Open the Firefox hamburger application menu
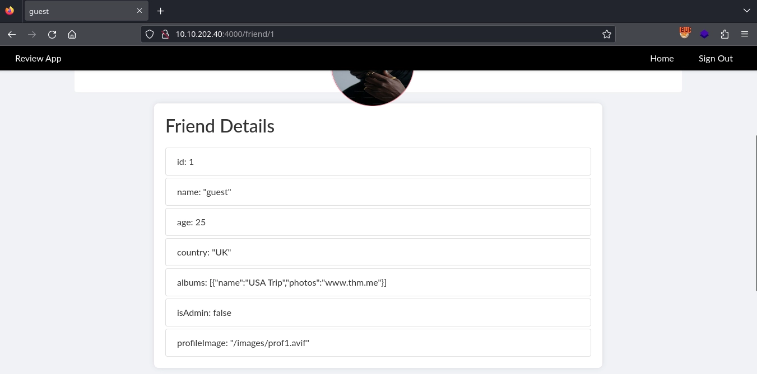 pyautogui.click(x=745, y=34)
